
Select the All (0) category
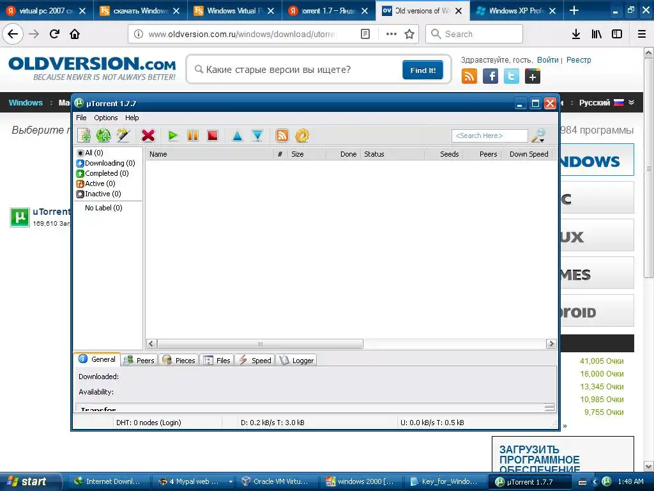tap(90, 153)
